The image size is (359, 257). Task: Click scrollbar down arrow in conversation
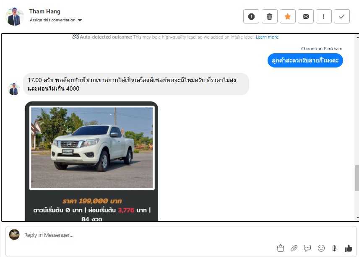tap(357, 218)
